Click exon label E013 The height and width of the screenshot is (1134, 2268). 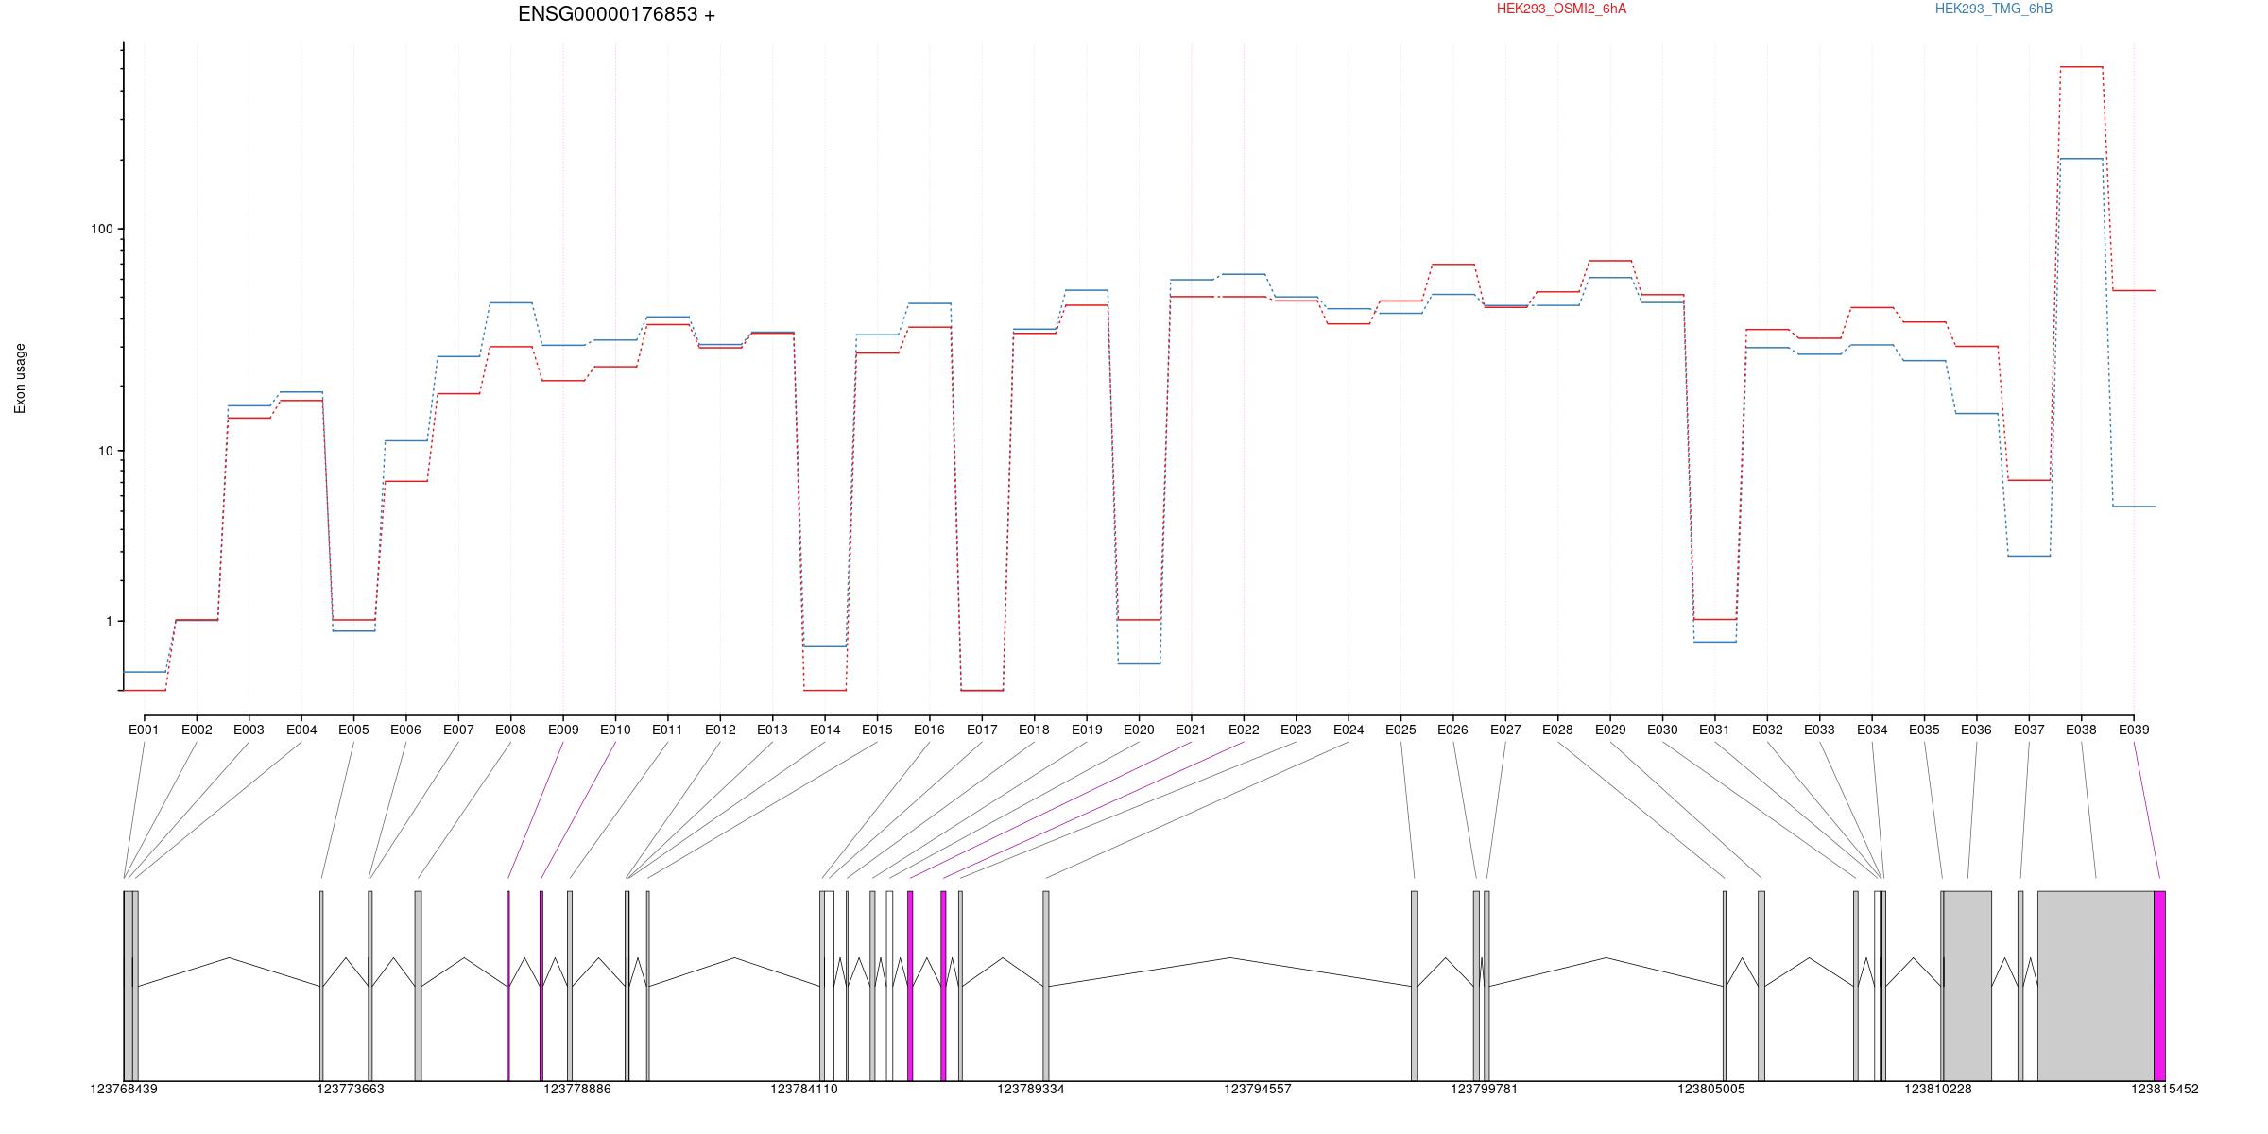pos(772,730)
